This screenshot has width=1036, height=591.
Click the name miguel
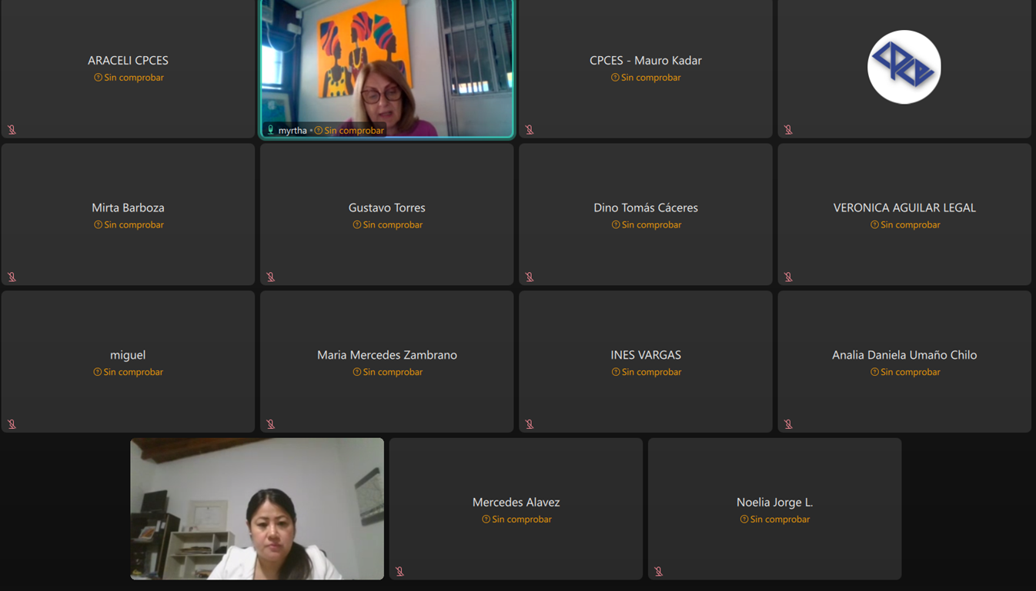128,355
